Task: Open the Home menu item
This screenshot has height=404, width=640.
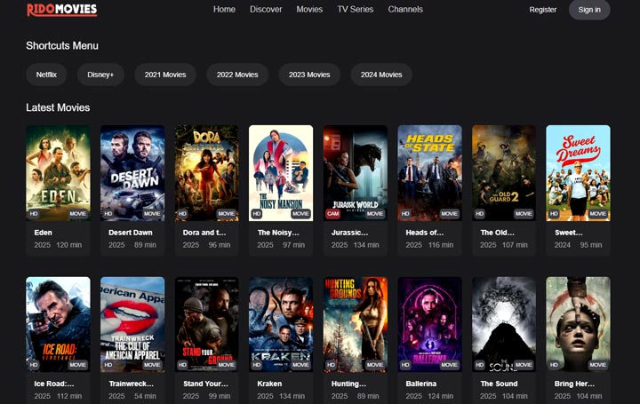Action: 224,10
